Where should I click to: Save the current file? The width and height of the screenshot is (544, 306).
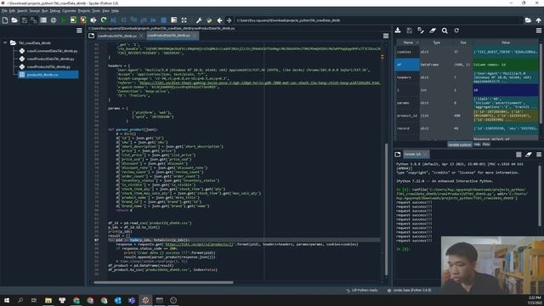(25, 20)
